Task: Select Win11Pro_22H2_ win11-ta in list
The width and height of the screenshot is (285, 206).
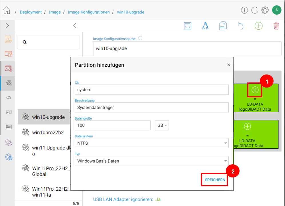Action: pyautogui.click(x=44, y=192)
